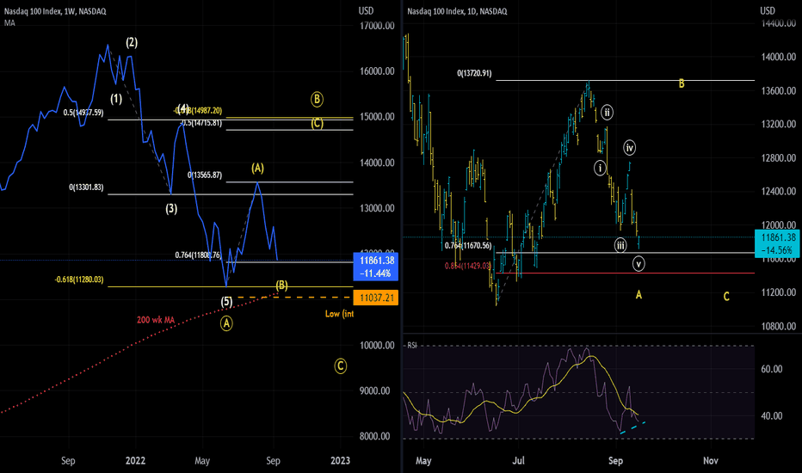Click 14400.00 on the daily price axis
Viewport: 802px width, 473px height.
point(779,23)
